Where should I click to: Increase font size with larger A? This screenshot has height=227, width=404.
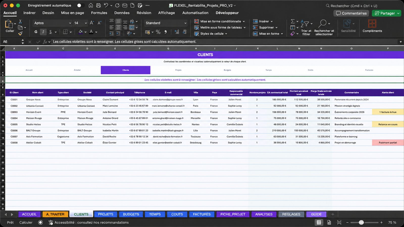point(92,23)
